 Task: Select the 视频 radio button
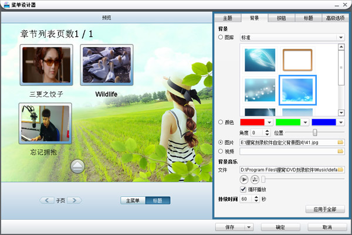tap(221, 151)
